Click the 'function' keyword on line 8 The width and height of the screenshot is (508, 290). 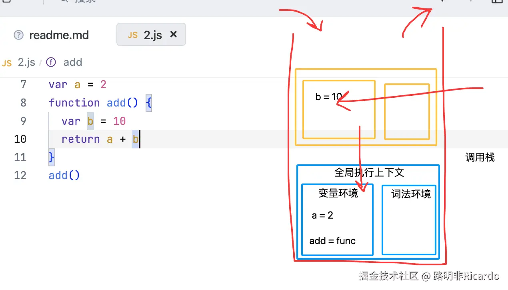point(74,103)
